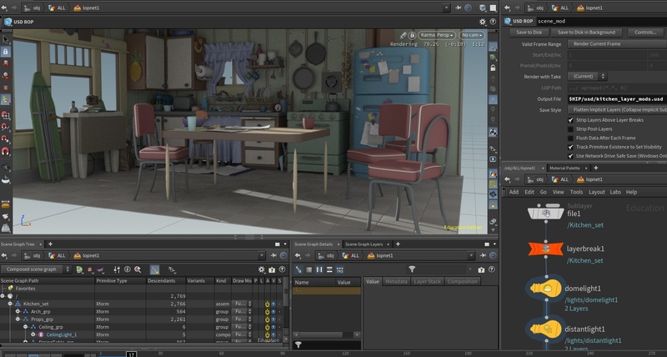The height and width of the screenshot is (357, 667).
Task: Open Scene Graph Tree settings gear icon
Action: click(261, 269)
